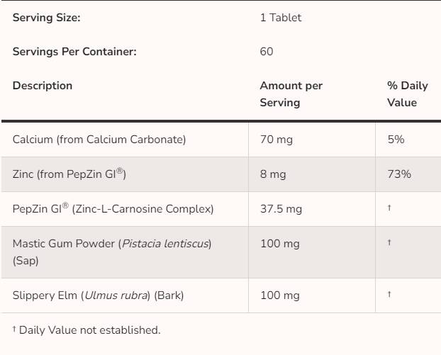Select the Calcium (from Calcium Carbonate) row name
The width and height of the screenshot is (441, 355).
coord(99,140)
